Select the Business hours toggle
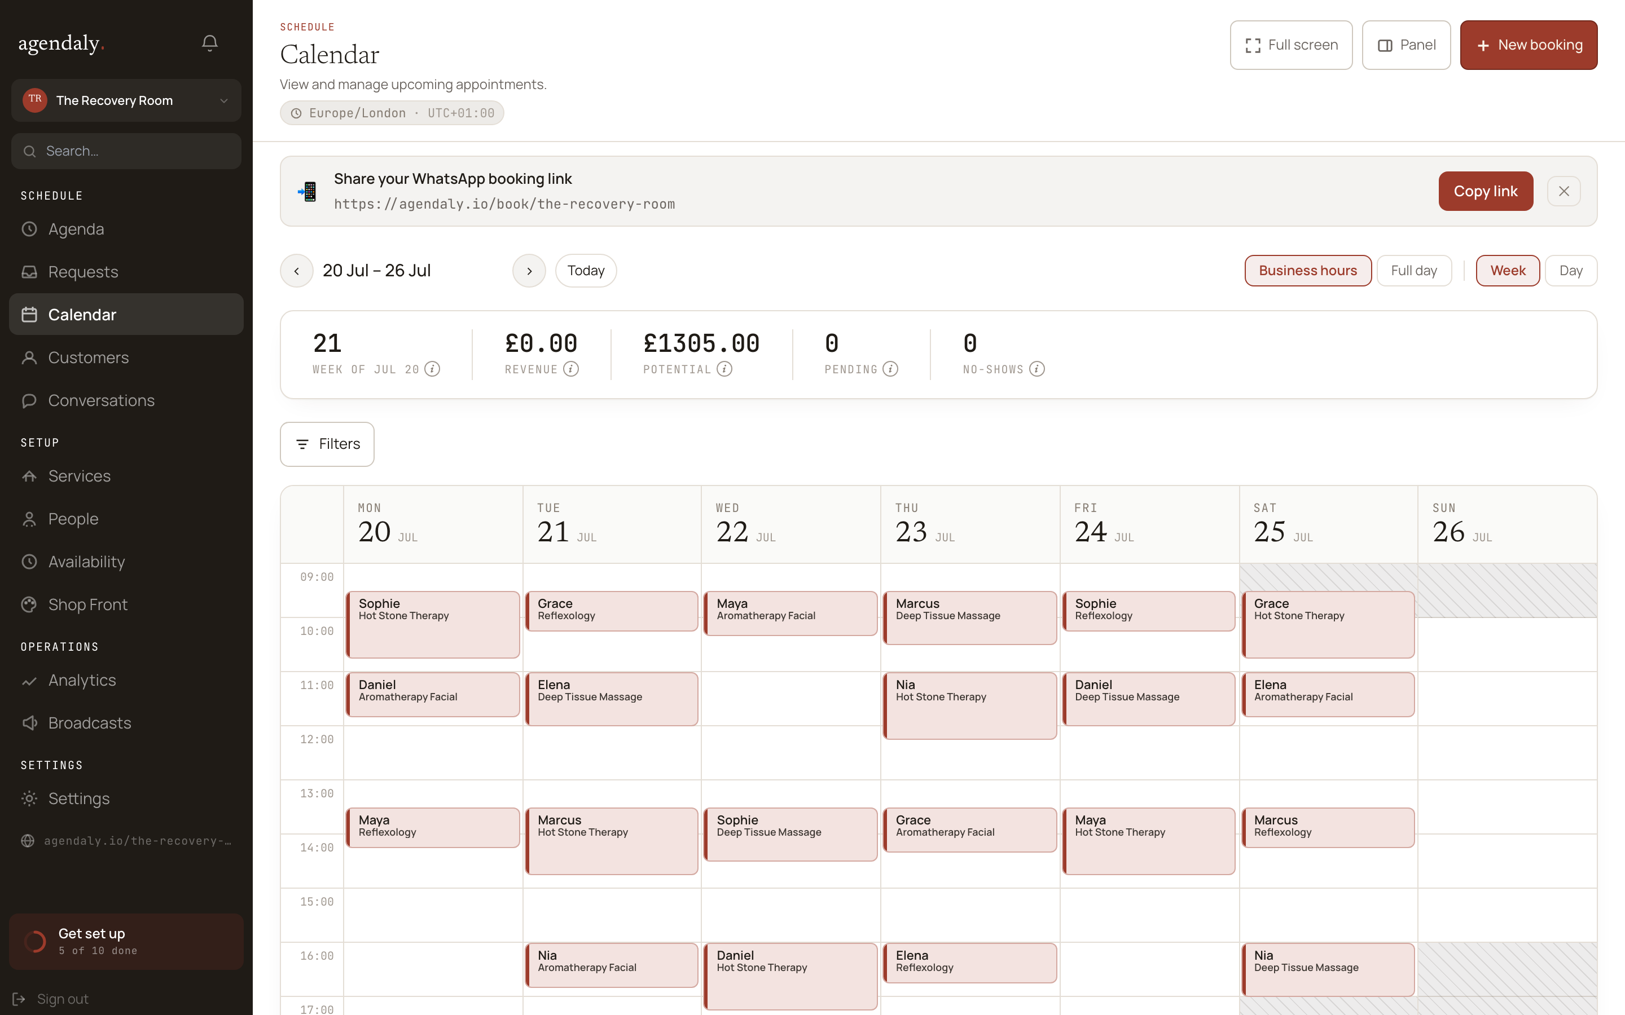This screenshot has height=1015, width=1625. click(1308, 271)
